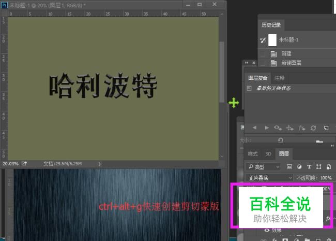Viewport: 336px width, 241px height.
Task: Filter layers by adjustment layer icon
Action: pyautogui.click(x=299, y=167)
